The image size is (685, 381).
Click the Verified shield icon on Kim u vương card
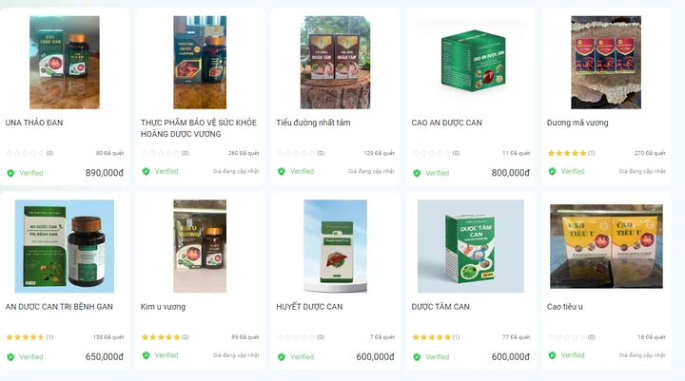(146, 355)
